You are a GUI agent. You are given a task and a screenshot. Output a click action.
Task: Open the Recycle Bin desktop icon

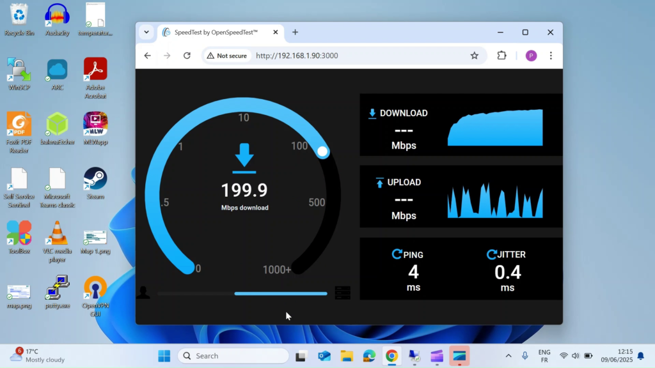tap(19, 20)
